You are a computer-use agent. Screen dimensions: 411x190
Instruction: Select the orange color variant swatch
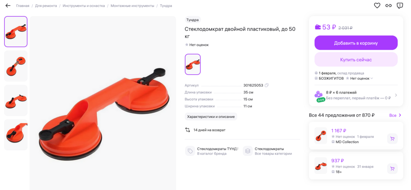tap(193, 64)
